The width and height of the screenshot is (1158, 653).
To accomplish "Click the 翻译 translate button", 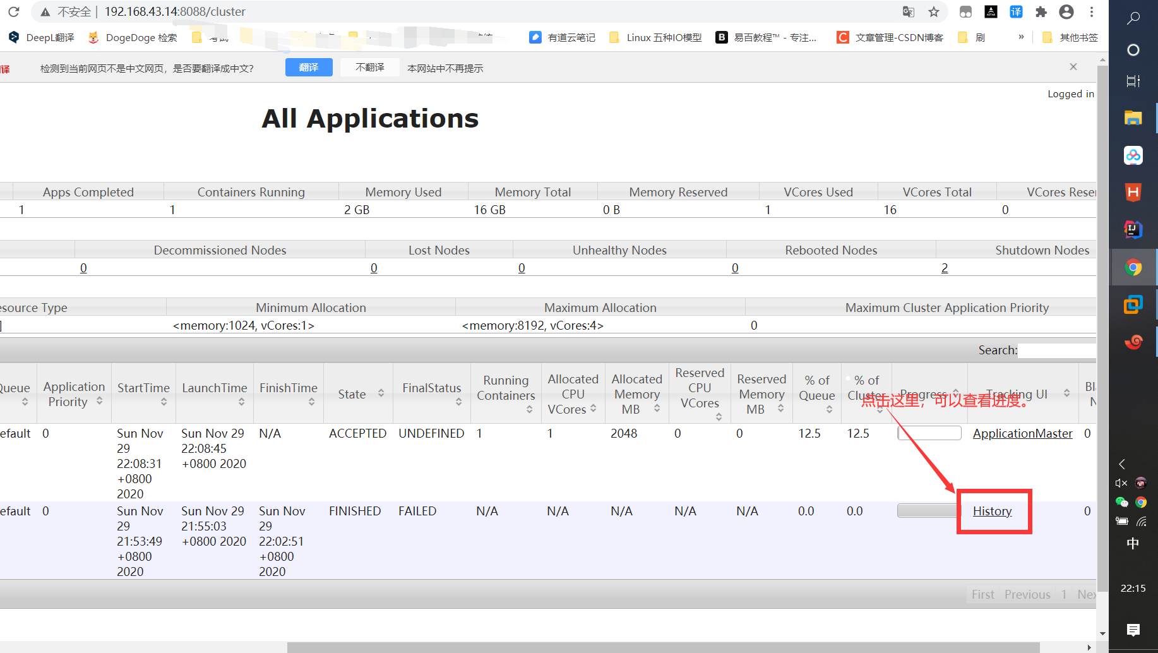I will [309, 68].
